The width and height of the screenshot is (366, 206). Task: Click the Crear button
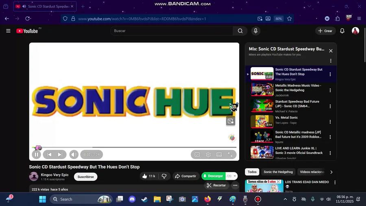[x=325, y=31]
